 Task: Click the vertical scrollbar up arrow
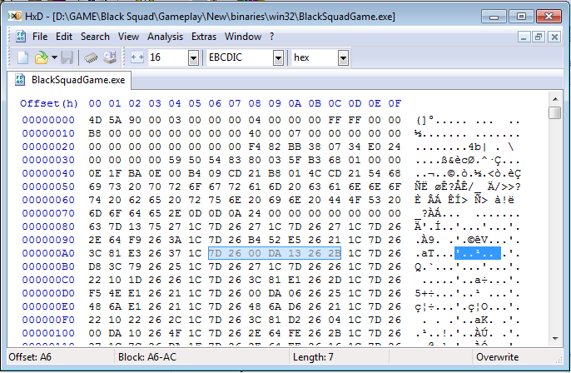click(555, 99)
